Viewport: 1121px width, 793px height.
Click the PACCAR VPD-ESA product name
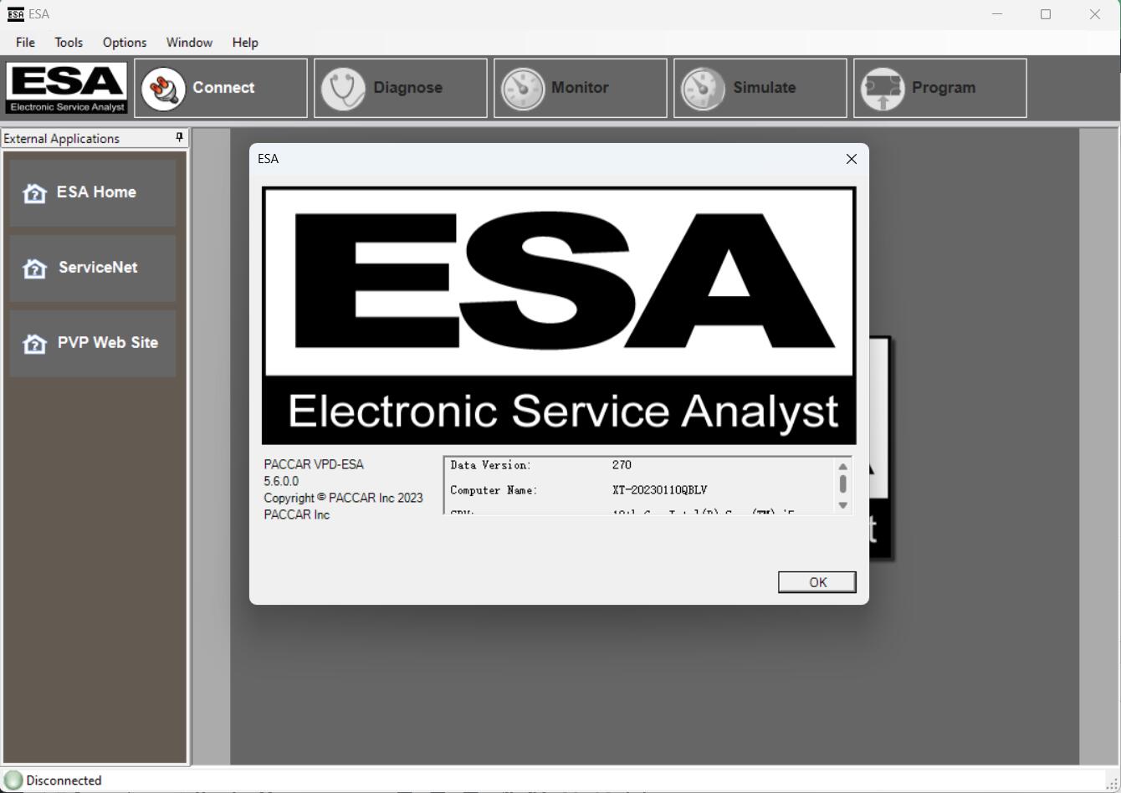314,464
